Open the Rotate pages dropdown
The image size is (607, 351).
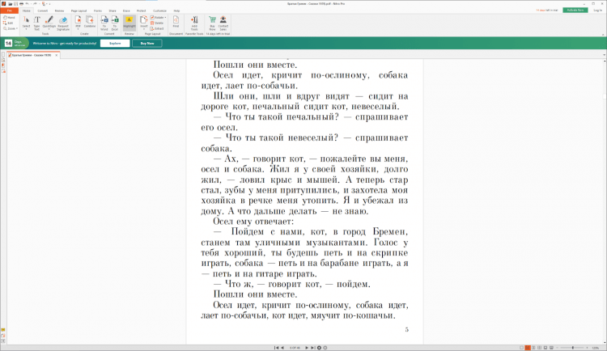click(x=159, y=18)
